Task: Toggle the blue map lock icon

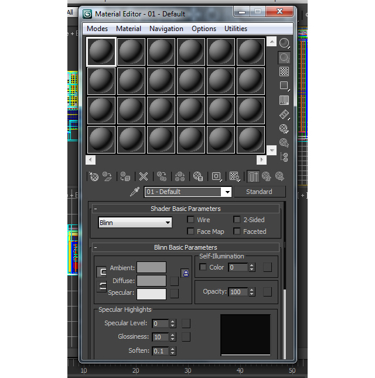Action: pyautogui.click(x=185, y=273)
